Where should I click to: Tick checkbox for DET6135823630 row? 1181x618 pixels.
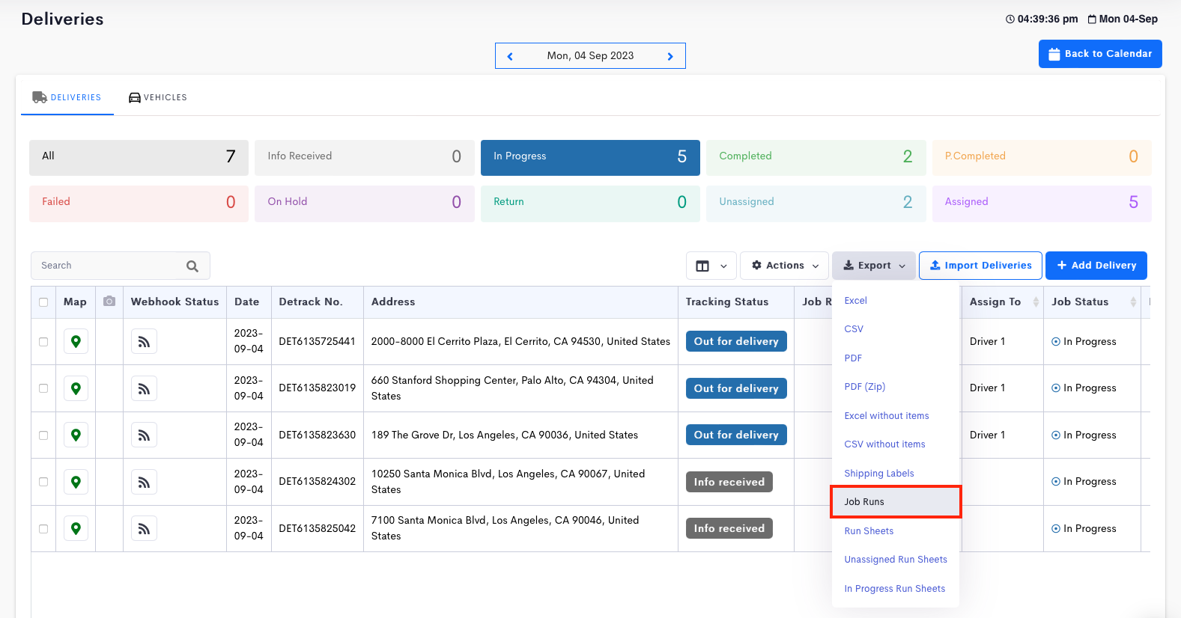click(43, 435)
